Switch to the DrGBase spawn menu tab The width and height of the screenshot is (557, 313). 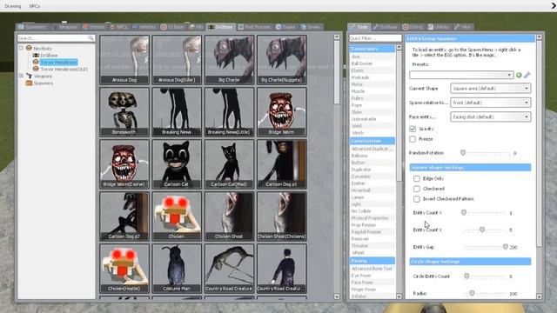220,27
